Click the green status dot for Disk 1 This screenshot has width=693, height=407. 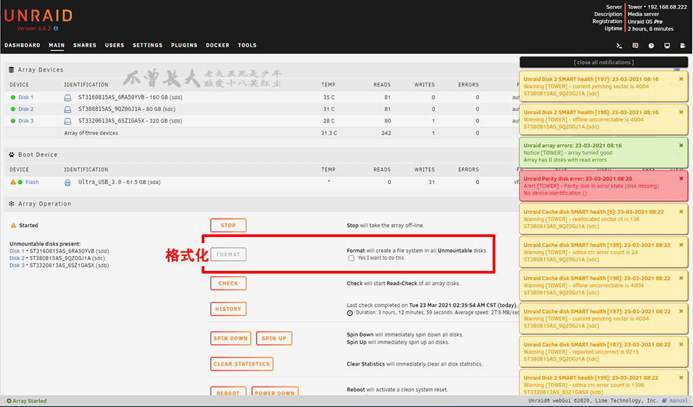[x=13, y=98]
